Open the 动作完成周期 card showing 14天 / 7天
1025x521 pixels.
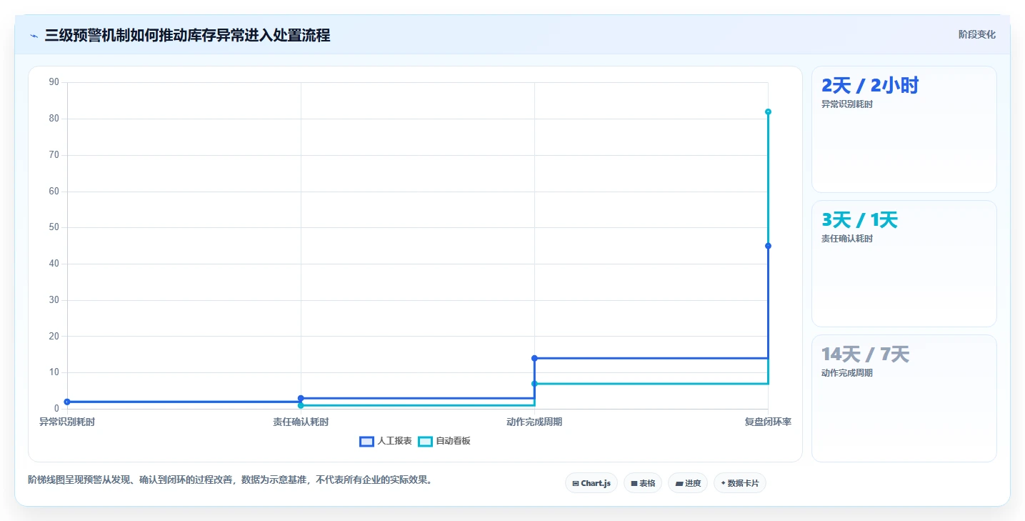point(904,398)
